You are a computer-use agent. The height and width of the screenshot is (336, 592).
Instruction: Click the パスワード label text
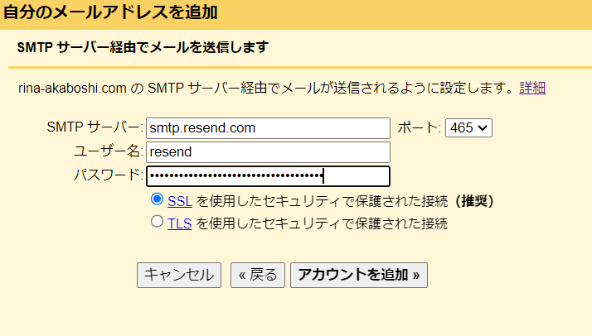point(108,175)
